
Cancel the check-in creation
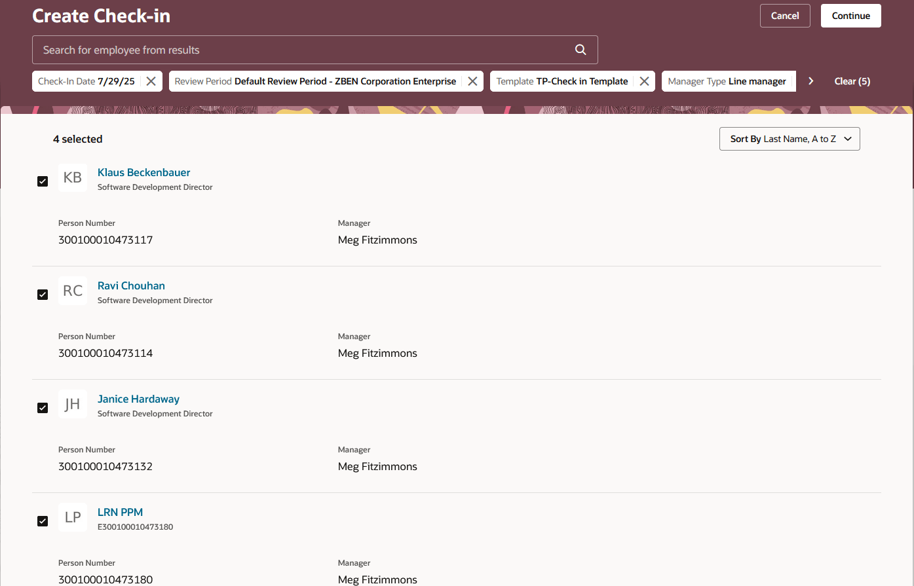(784, 15)
